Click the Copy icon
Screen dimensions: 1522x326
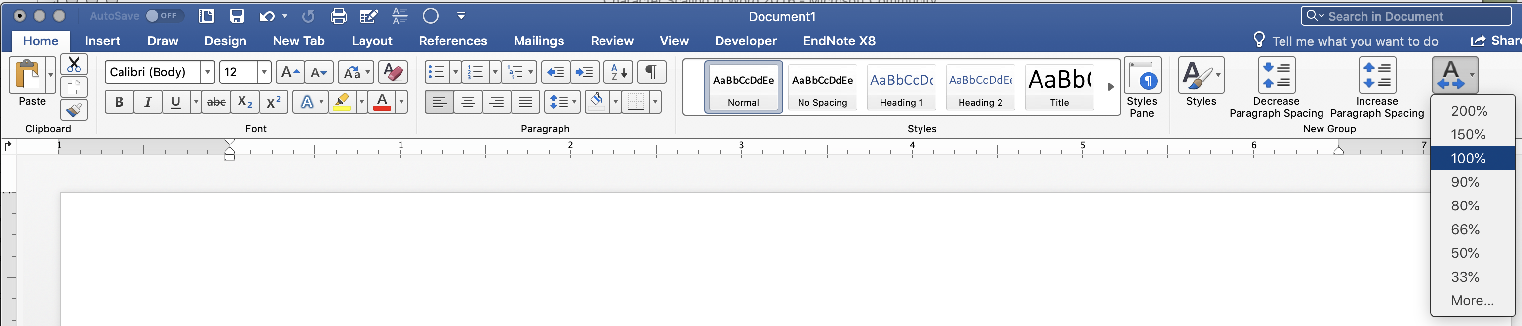(74, 87)
